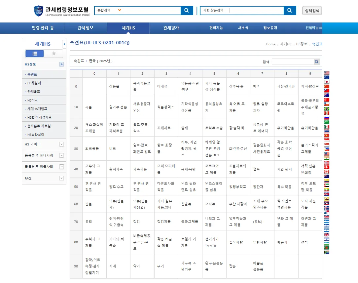Screen dimensions: 358x283
Task: Open the 전체메뉴 full menu
Action: point(314,28)
